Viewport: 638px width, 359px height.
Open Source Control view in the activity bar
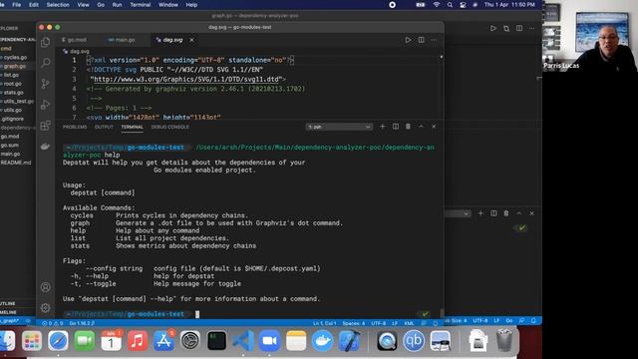46,84
